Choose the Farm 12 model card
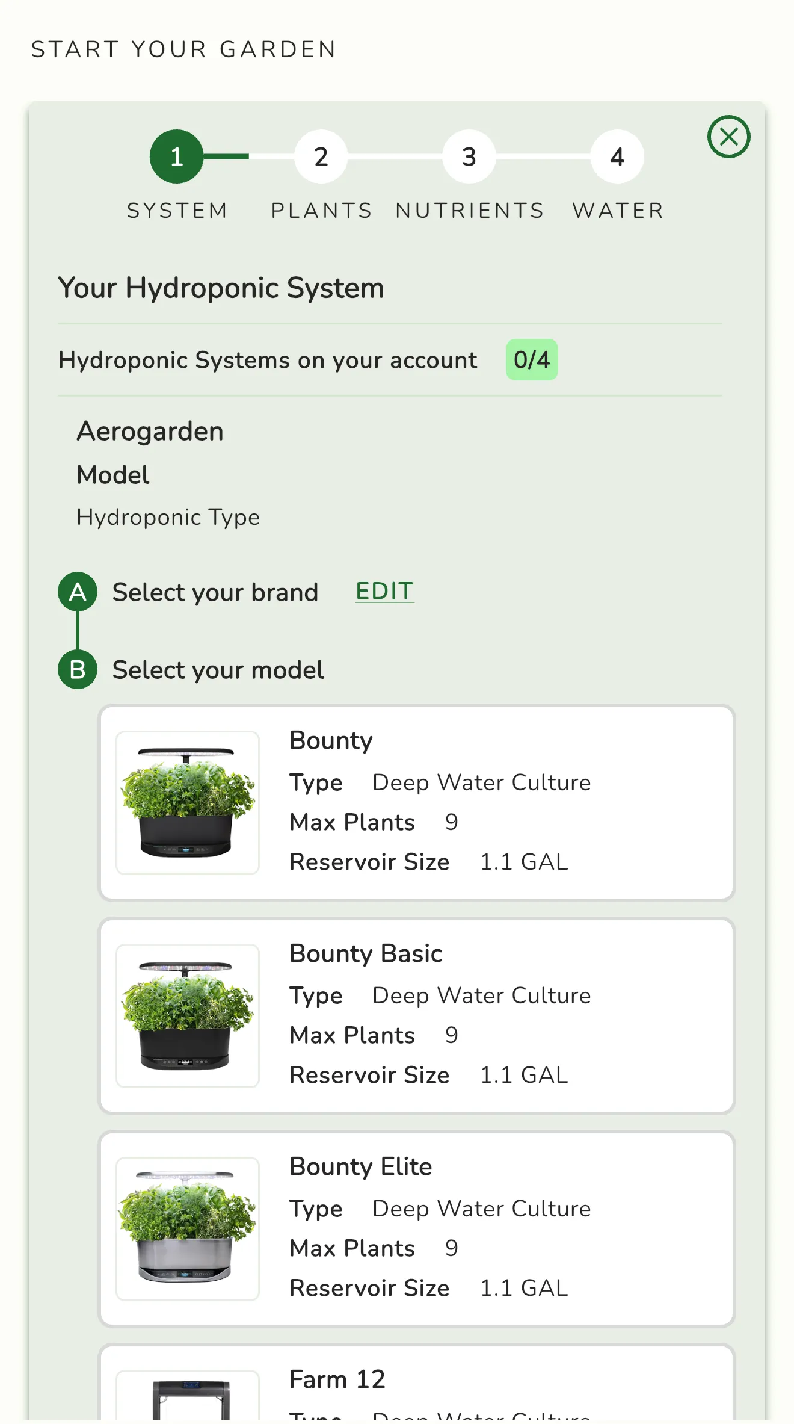Image resolution: width=794 pixels, height=1424 pixels. click(417, 1384)
